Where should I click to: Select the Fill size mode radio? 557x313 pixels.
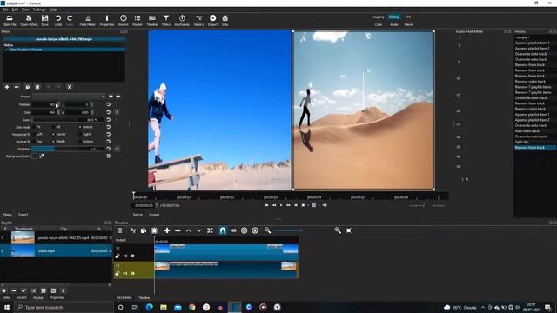point(53,127)
